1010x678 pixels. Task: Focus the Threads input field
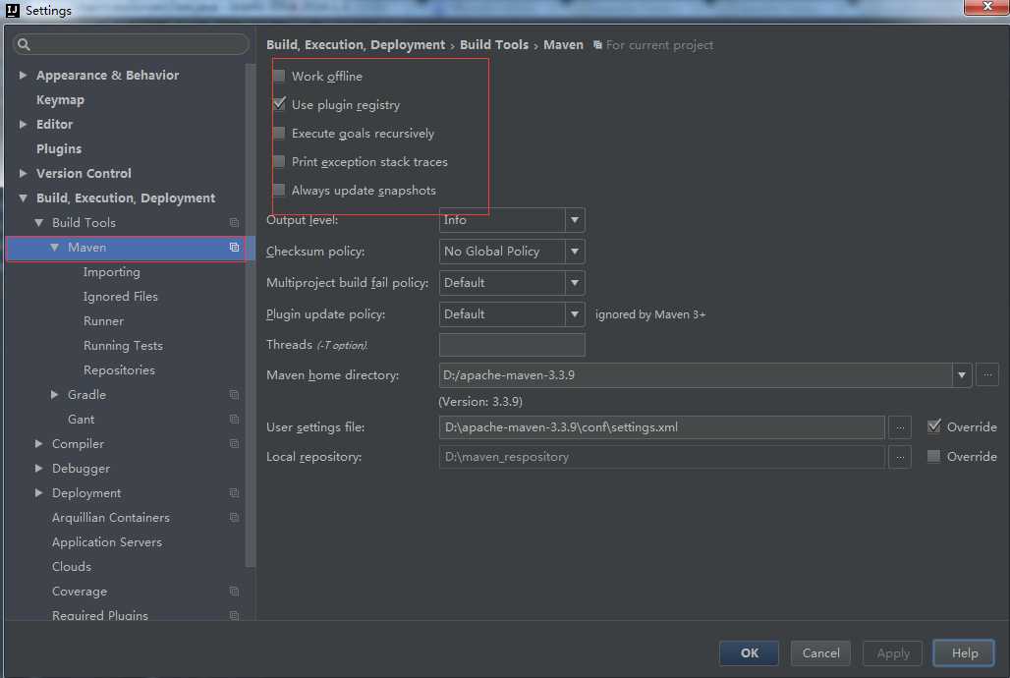[x=512, y=345]
